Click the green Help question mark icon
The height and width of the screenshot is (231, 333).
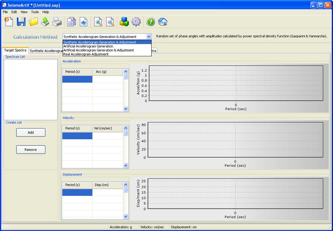[x=151, y=22]
